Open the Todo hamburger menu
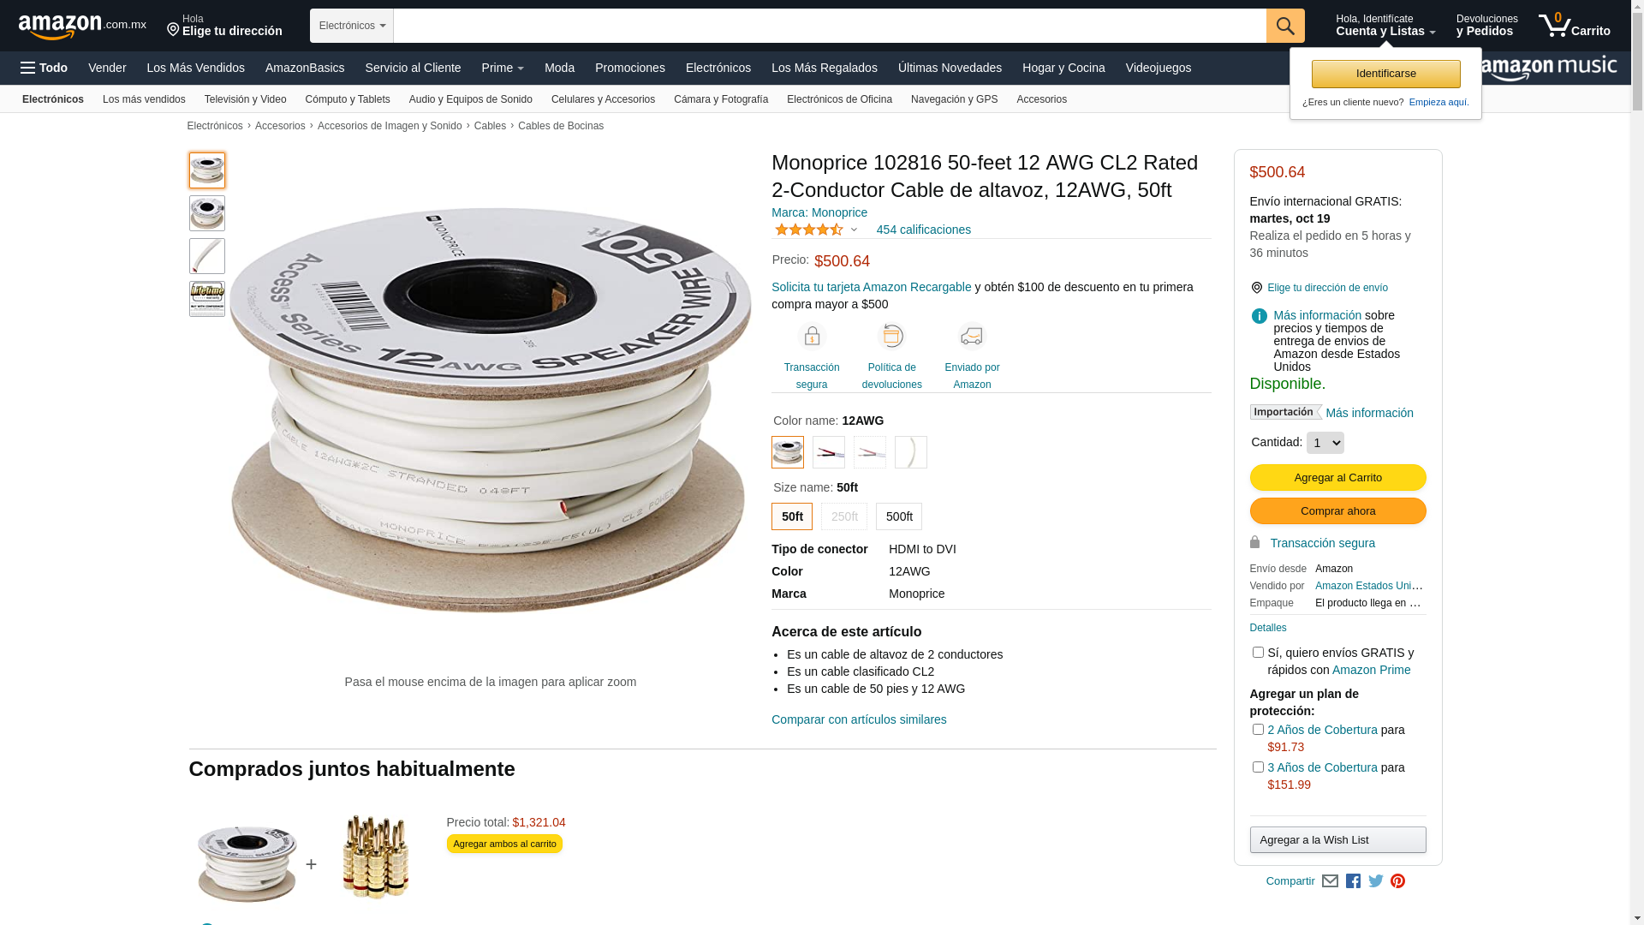This screenshot has height=925, width=1644. 45,68
